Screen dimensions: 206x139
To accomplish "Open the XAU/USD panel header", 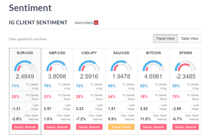I will (x=122, y=53).
